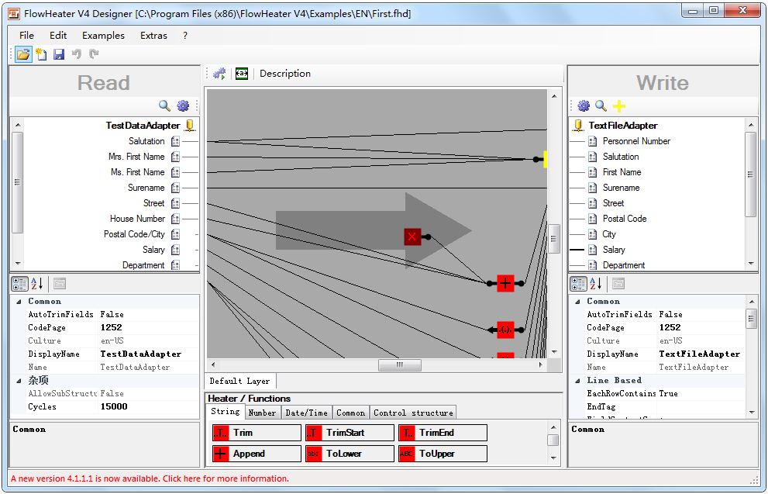
Task: Open the parameter icon next to Description
Action: [x=242, y=74]
